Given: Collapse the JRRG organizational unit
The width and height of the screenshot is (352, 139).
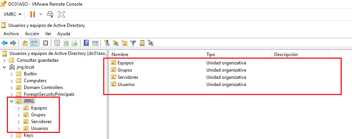Looking at the screenshot, I should [12, 101].
